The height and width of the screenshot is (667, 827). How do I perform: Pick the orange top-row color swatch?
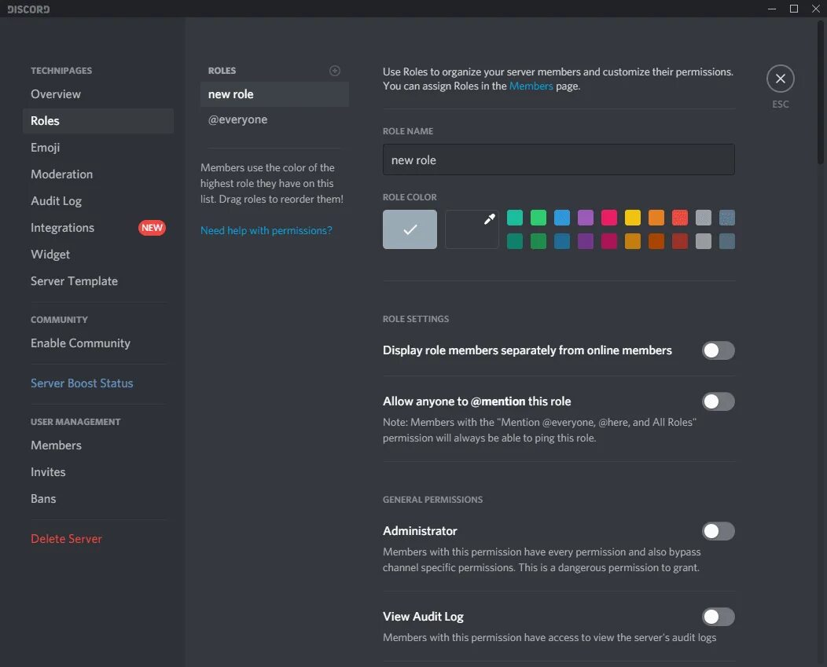pyautogui.click(x=656, y=218)
